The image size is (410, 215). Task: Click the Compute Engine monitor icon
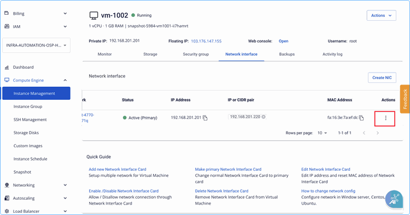tap(7, 80)
